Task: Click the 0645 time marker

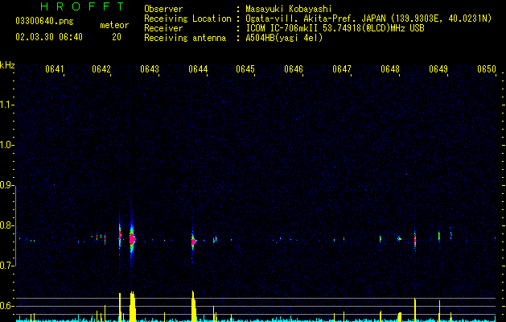Action: tap(245, 69)
